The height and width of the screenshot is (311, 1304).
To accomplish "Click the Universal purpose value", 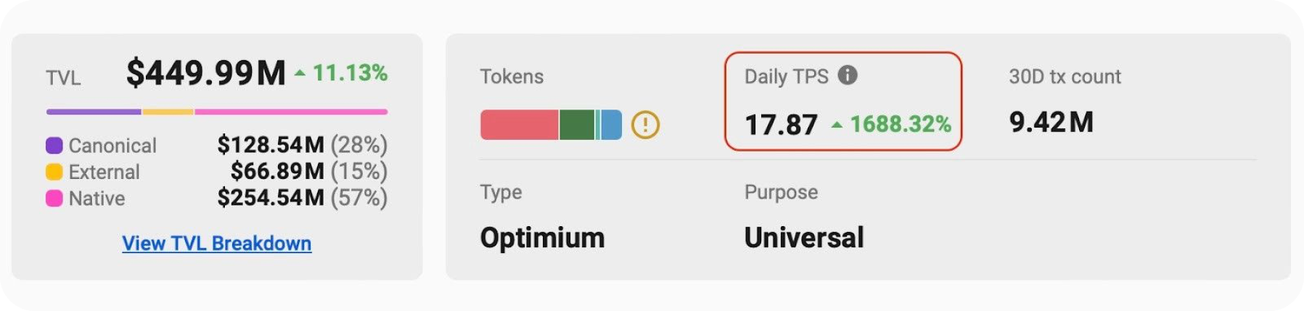I will [804, 238].
